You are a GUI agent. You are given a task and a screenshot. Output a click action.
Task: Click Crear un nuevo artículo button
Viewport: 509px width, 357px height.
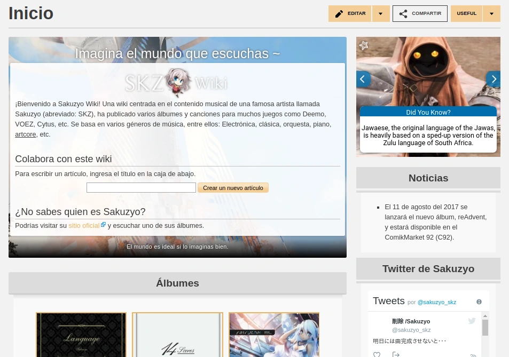(x=233, y=188)
